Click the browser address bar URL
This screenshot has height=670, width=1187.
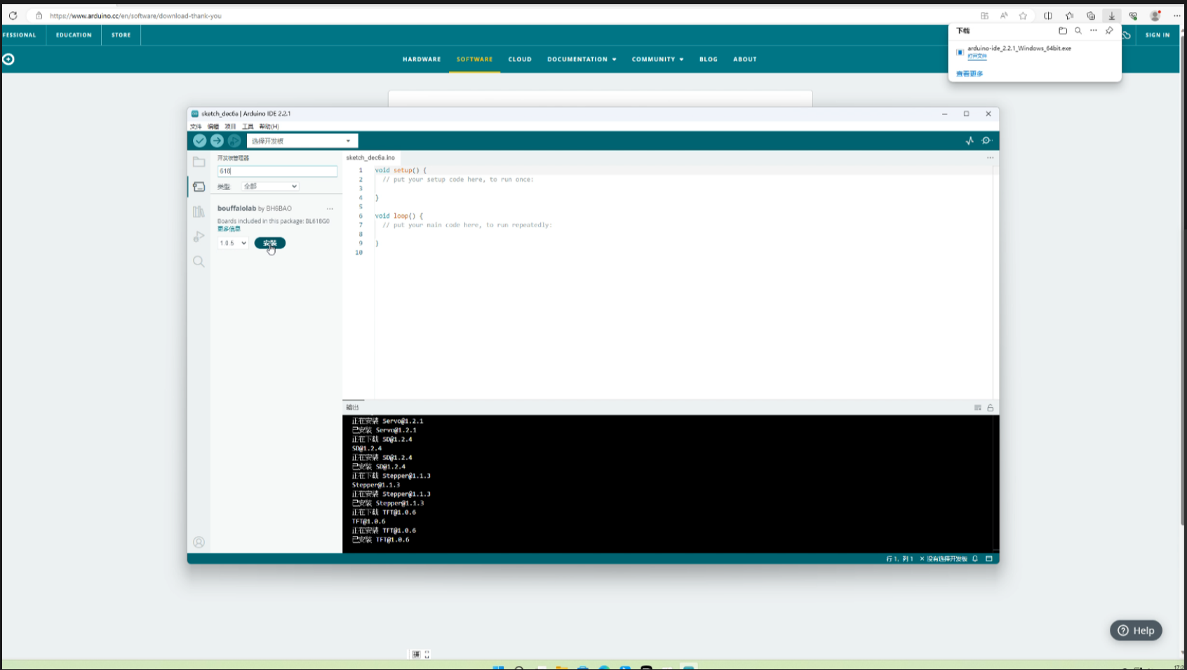(135, 15)
